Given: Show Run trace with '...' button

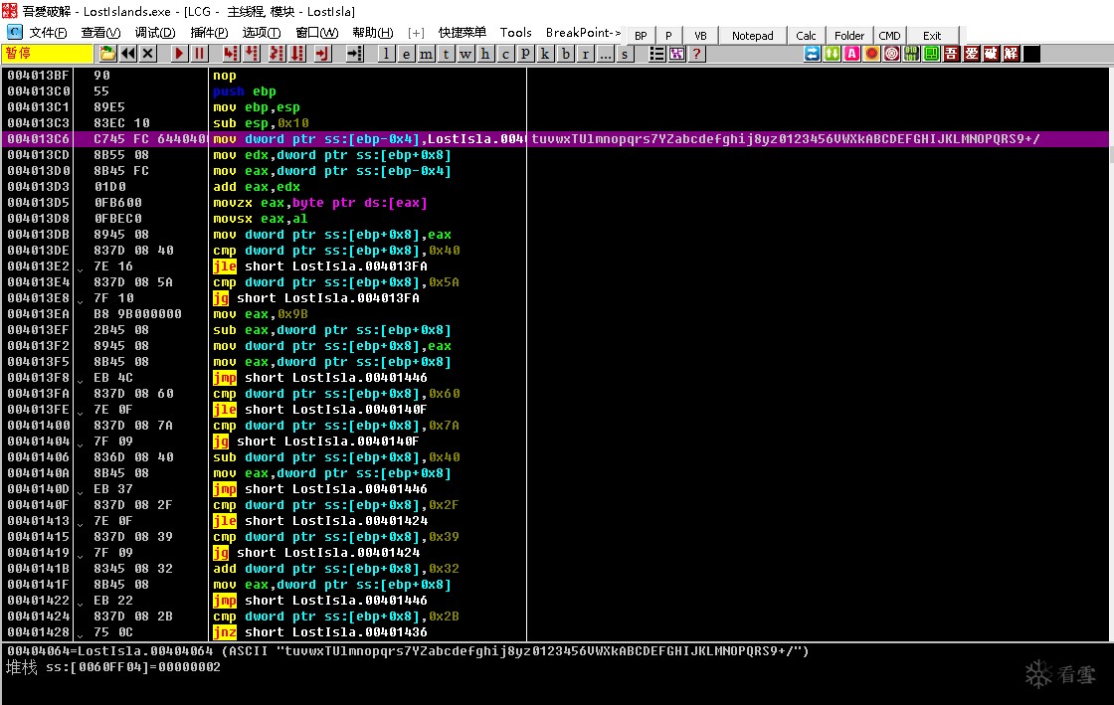Looking at the screenshot, I should [606, 54].
